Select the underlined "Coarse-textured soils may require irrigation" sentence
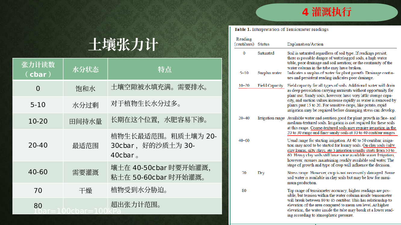This screenshot has height=225, width=401. click(342, 130)
